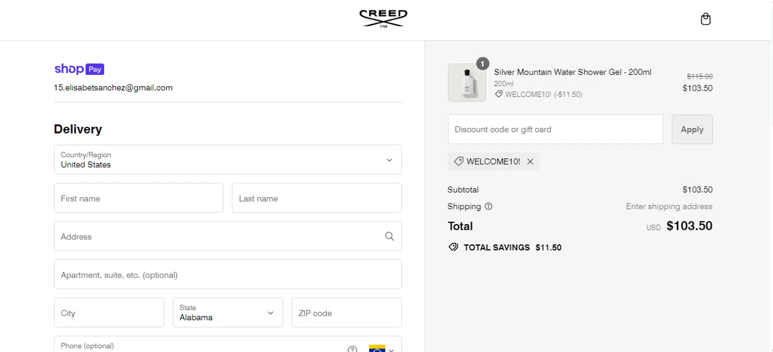Focus the ZIP code field
Screen dimensions: 773x352
tap(346, 312)
